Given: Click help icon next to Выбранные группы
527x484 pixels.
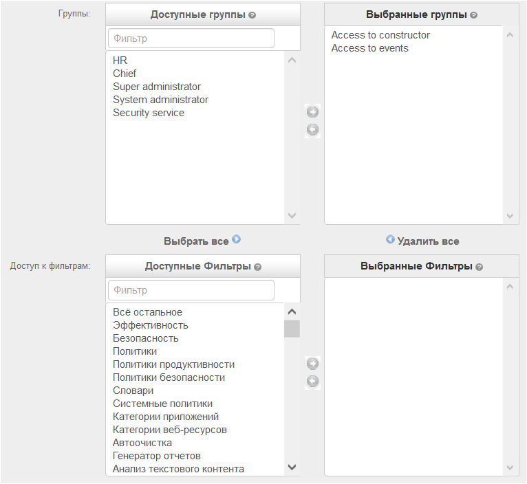Looking at the screenshot, I should [x=473, y=15].
